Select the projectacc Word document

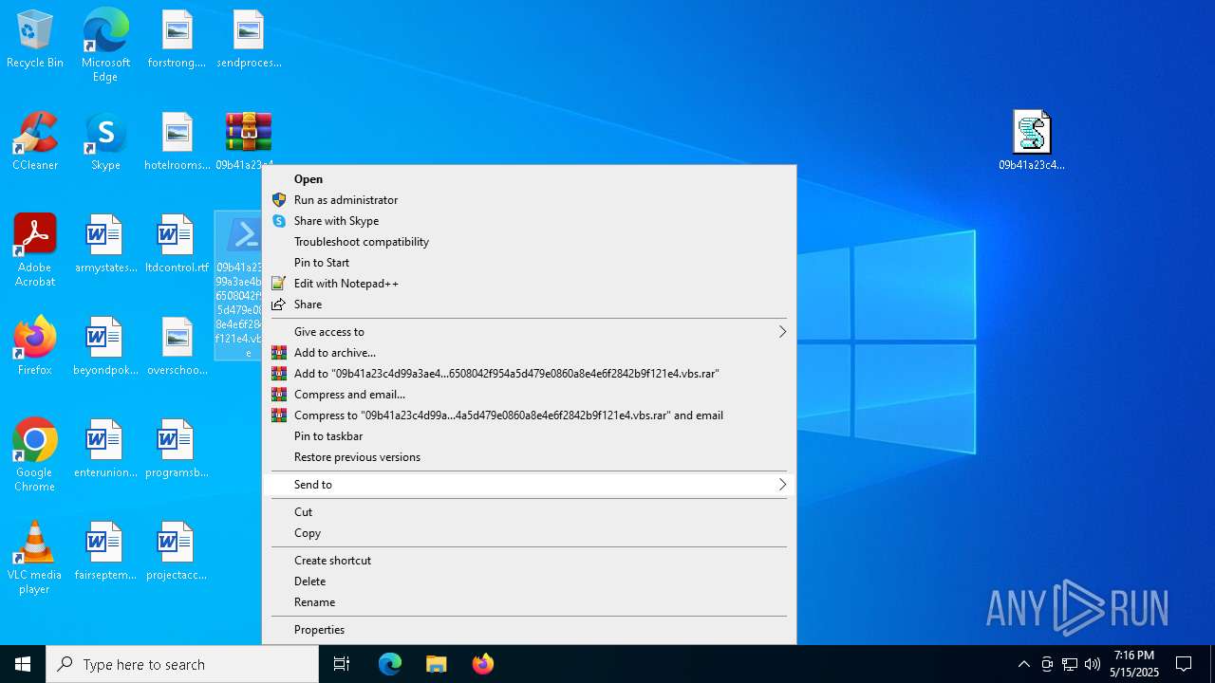pos(177,551)
